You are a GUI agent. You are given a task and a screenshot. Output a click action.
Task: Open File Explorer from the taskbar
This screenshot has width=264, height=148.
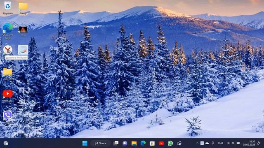click(x=134, y=143)
